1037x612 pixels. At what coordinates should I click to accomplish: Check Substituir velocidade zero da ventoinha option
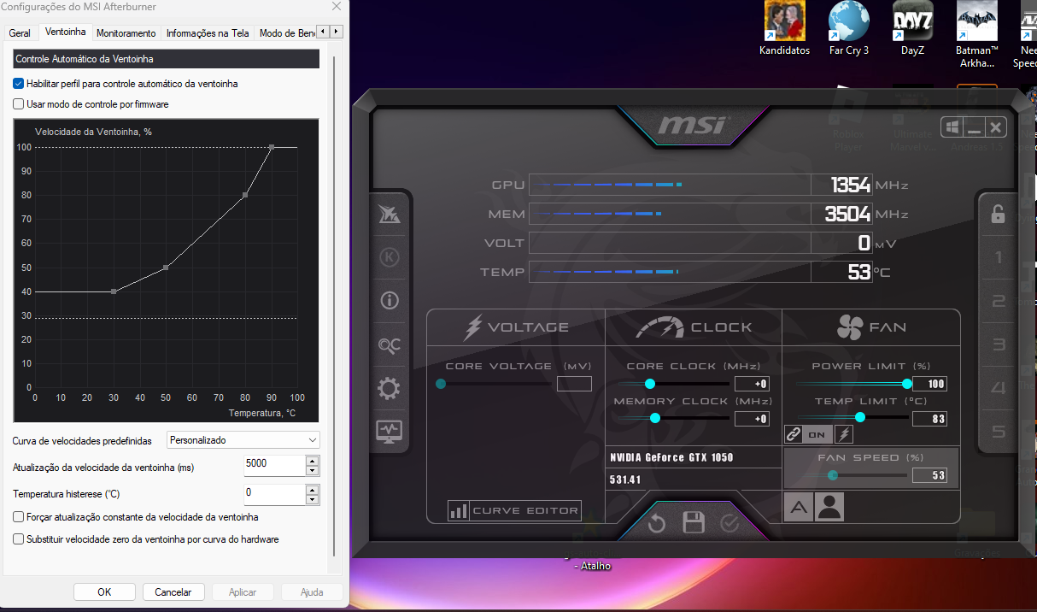pyautogui.click(x=19, y=539)
